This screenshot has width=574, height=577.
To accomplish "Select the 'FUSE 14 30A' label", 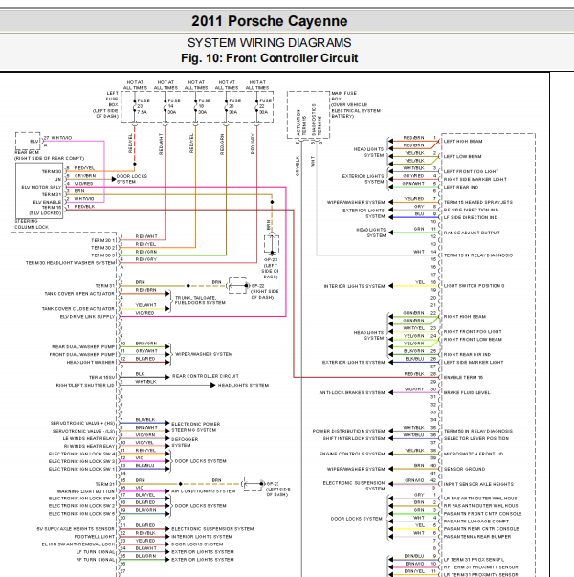I will click(x=174, y=106).
